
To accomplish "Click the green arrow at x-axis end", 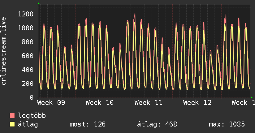I will tap(252, 97).
